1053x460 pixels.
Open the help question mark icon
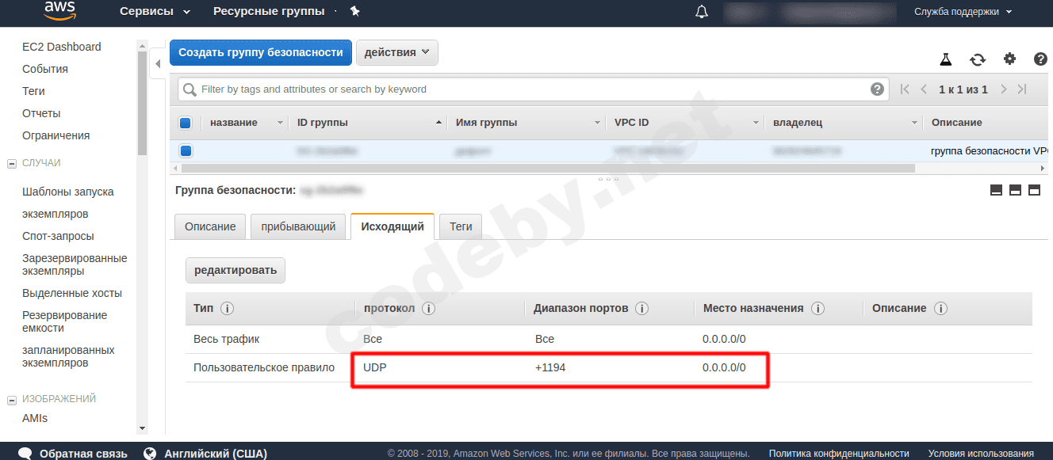tap(1041, 59)
